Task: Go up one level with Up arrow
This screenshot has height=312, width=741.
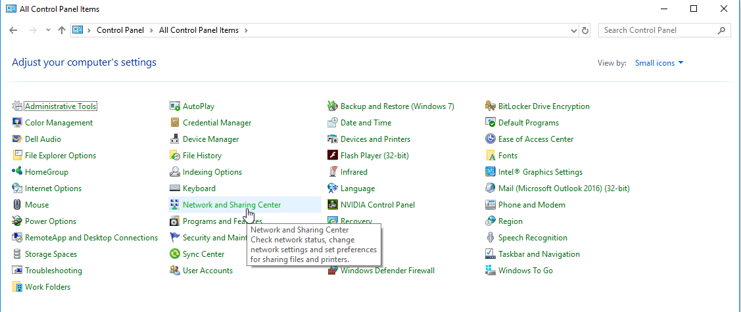Action: [61, 30]
